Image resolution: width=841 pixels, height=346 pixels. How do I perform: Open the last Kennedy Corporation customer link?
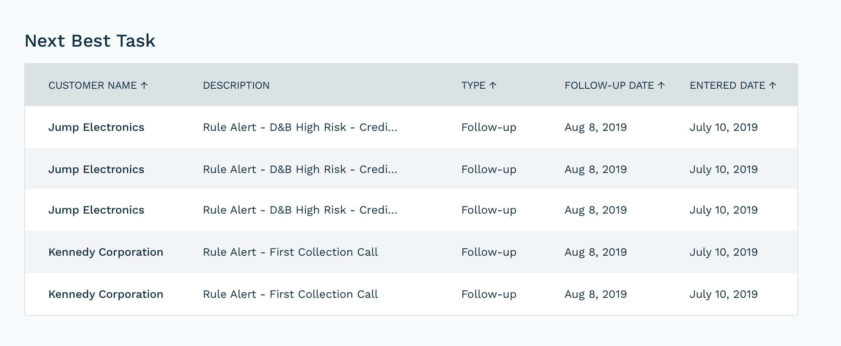[x=106, y=294]
